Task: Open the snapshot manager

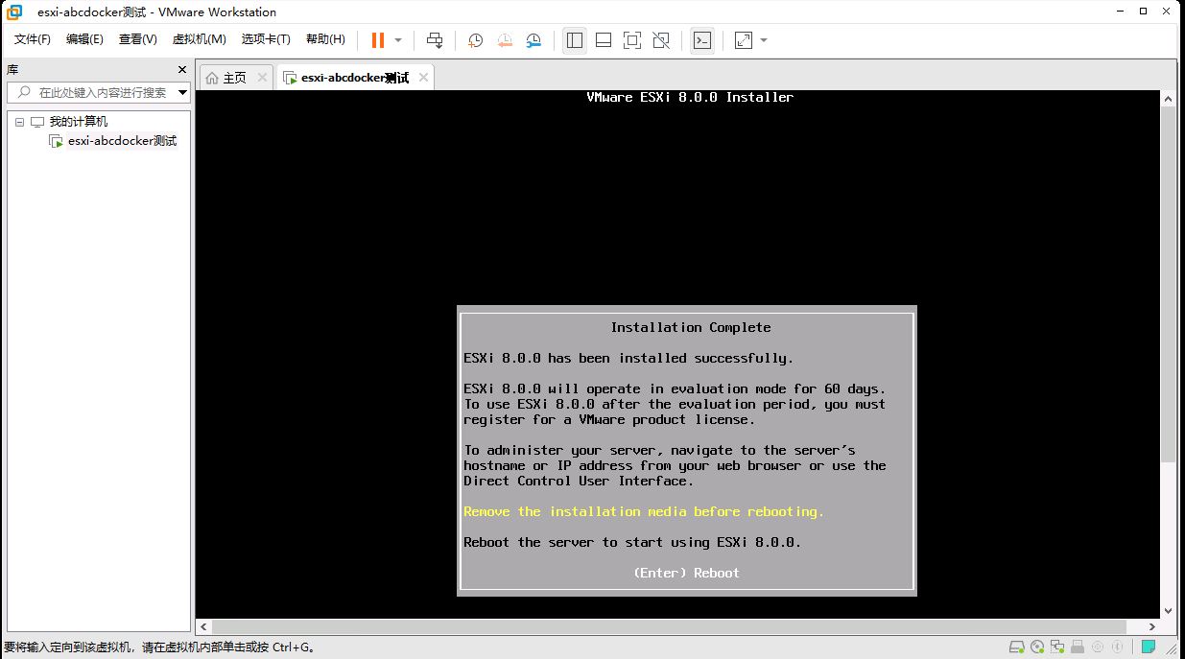Action: coord(533,40)
